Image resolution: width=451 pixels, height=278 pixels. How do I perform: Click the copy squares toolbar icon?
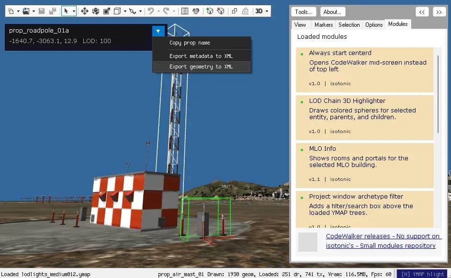click(x=235, y=11)
